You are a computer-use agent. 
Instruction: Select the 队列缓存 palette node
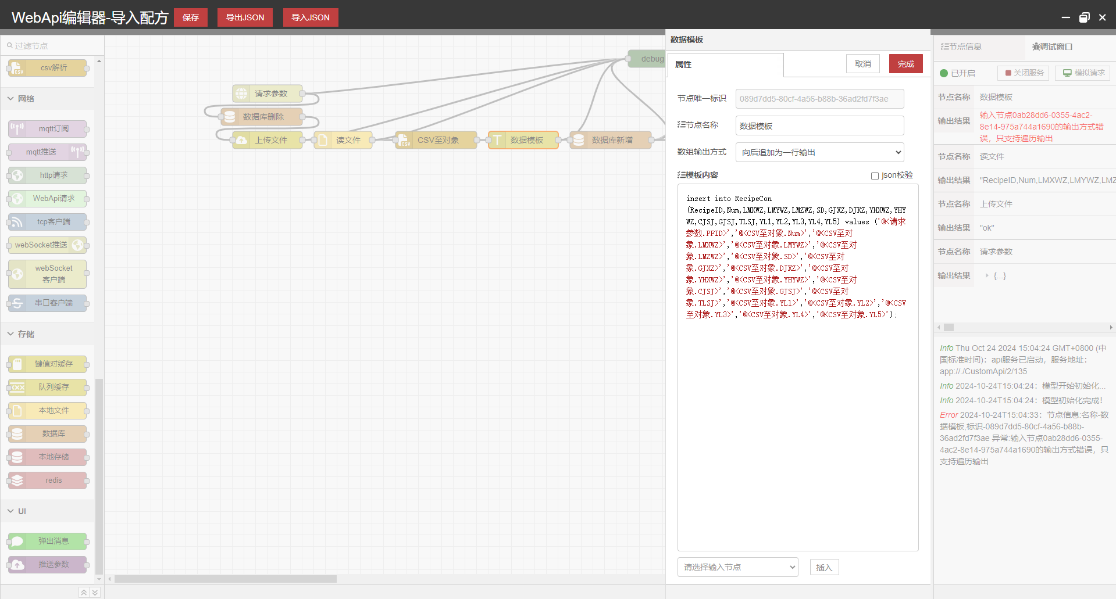click(48, 388)
